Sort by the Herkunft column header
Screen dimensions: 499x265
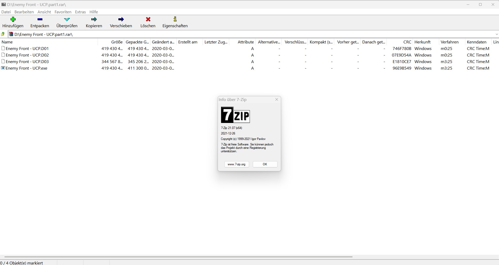click(x=426, y=42)
